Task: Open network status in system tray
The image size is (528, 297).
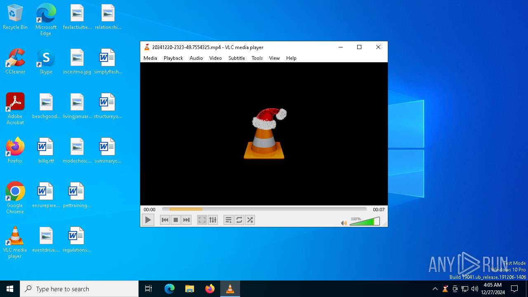Action: [x=465, y=289]
